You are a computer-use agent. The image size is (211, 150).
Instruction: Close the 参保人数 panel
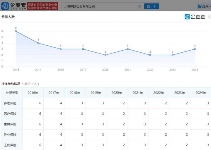tap(209, 17)
